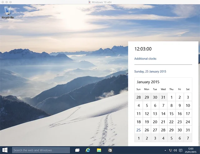Select January 29 in the fifth calendar row
The width and height of the screenshot is (200, 154).
(x=172, y=130)
